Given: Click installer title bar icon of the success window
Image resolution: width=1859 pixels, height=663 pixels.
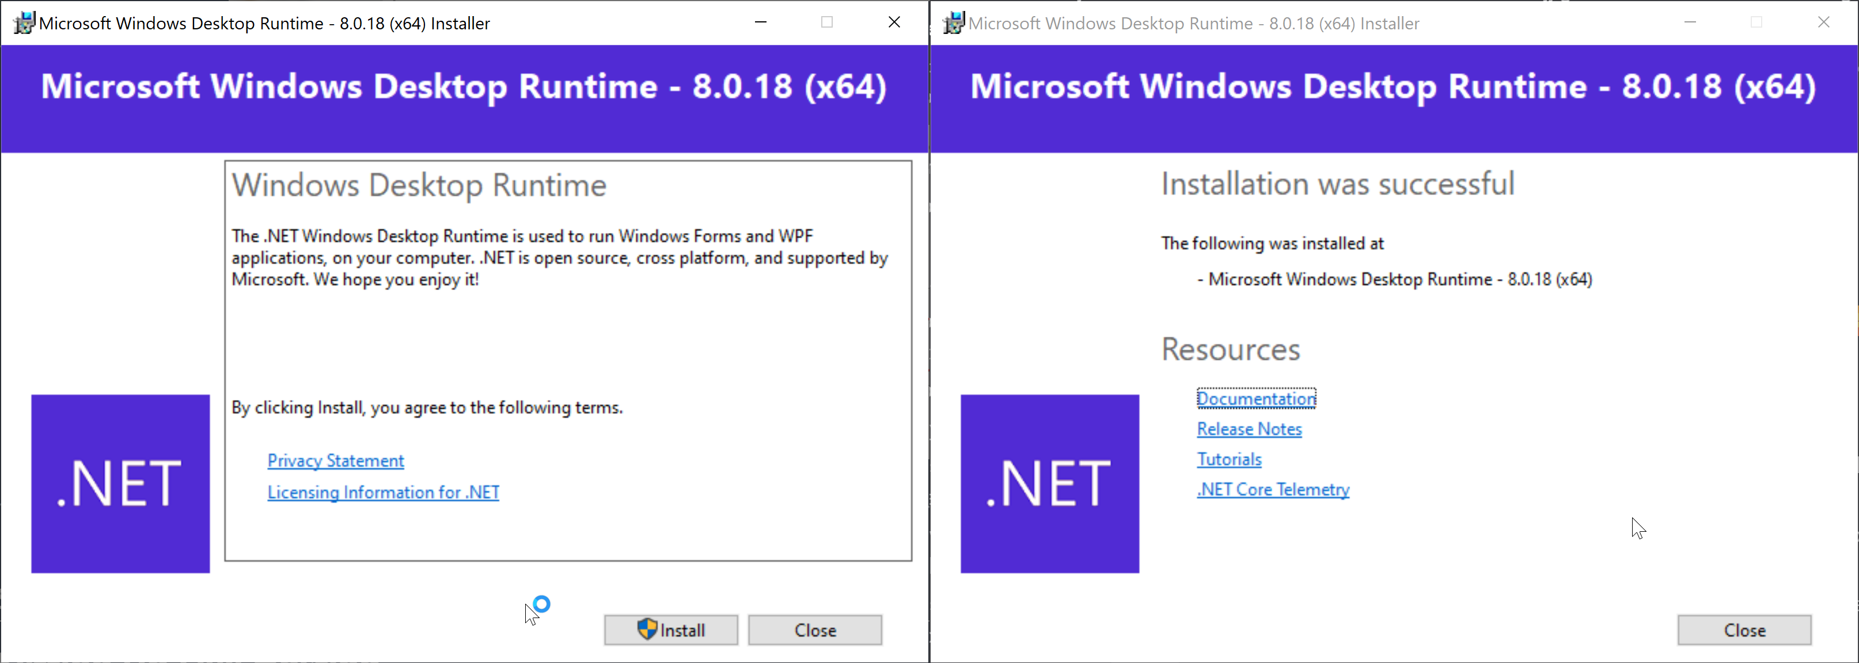Looking at the screenshot, I should tap(953, 23).
